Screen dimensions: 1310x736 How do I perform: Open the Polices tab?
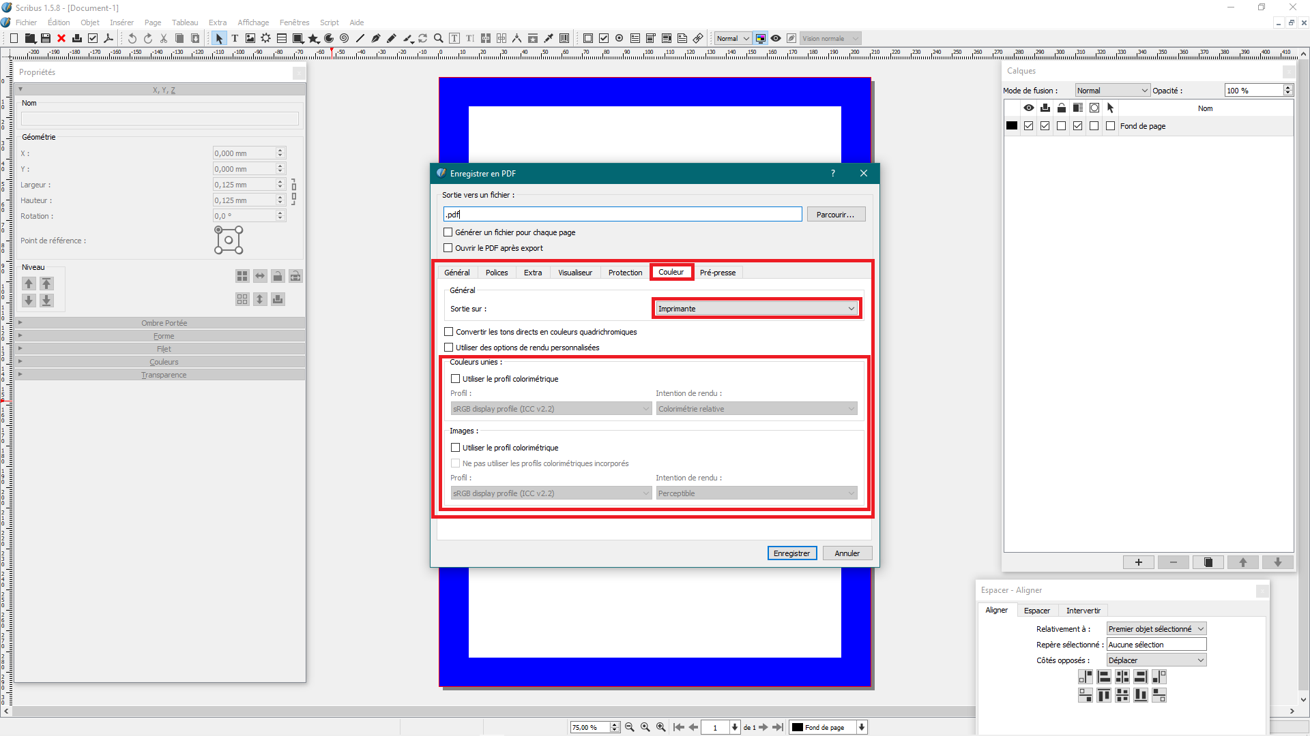tap(496, 273)
